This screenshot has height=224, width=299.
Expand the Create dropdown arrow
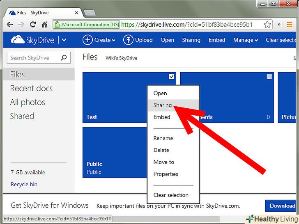(x=114, y=40)
